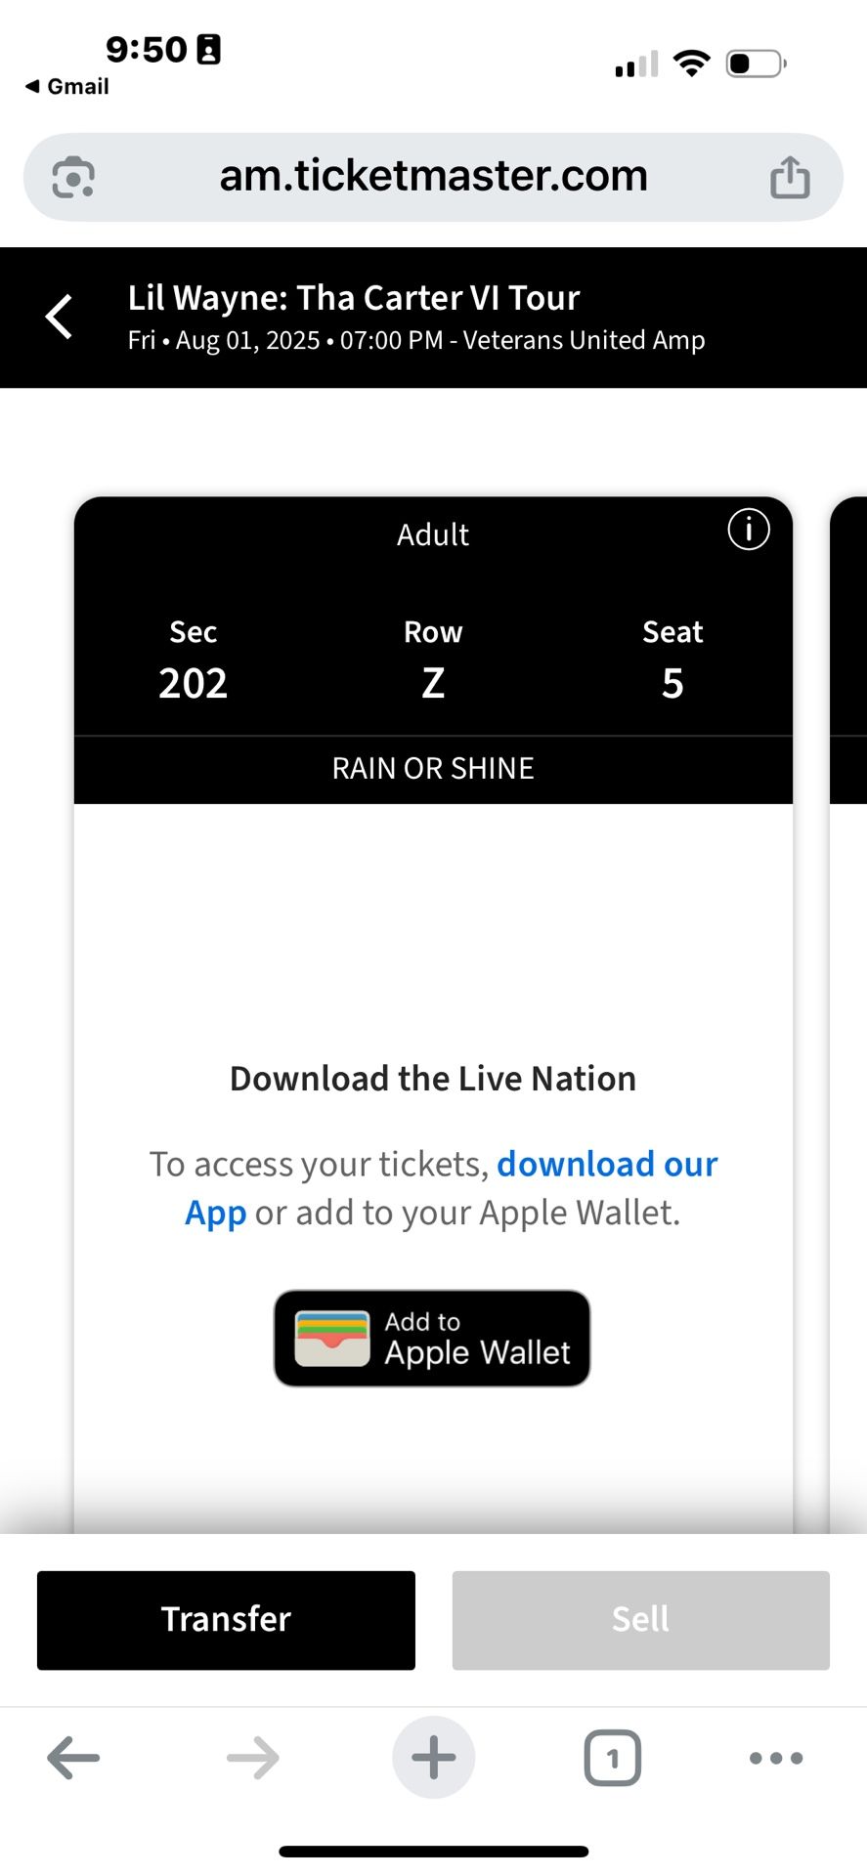The image size is (867, 1876).
Task: Tap the share icon in the address bar
Action: tap(790, 177)
